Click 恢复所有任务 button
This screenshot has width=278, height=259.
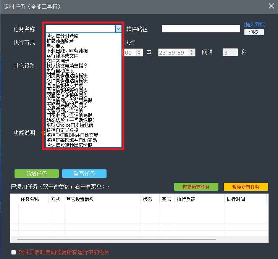[196, 187]
